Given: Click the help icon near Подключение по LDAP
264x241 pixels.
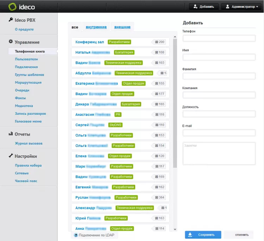Looking at the screenshot, I should coord(76,235).
